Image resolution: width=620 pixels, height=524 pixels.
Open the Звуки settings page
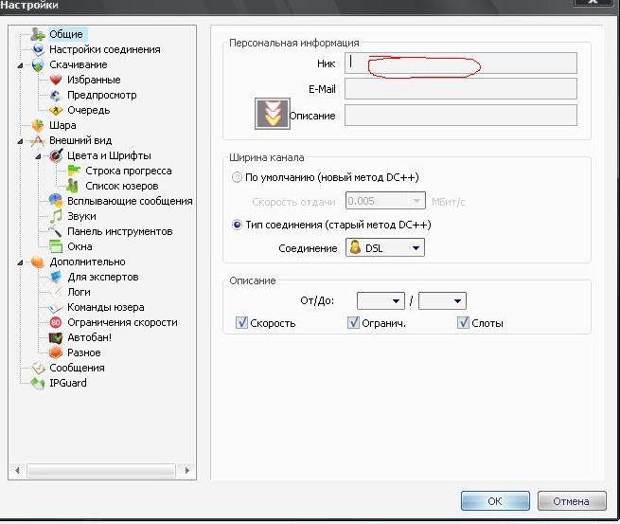point(81,216)
